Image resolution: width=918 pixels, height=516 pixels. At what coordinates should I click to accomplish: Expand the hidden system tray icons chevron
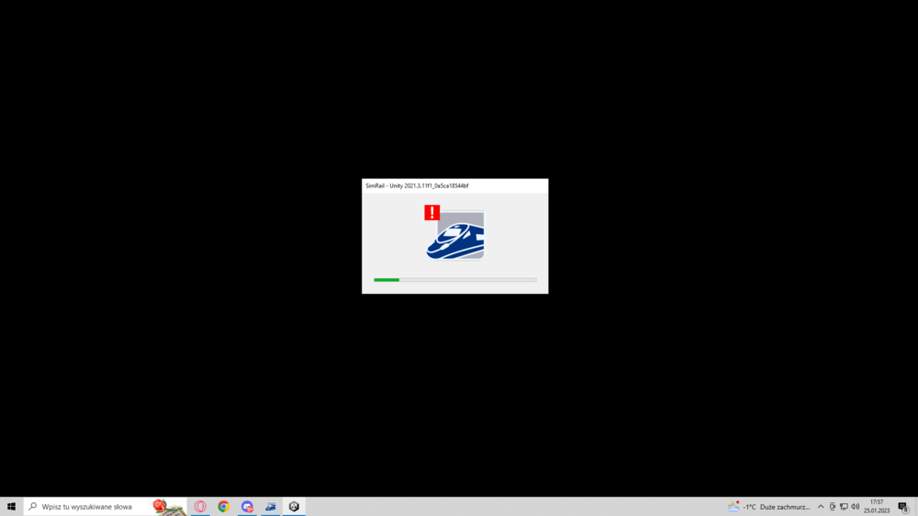coord(821,507)
